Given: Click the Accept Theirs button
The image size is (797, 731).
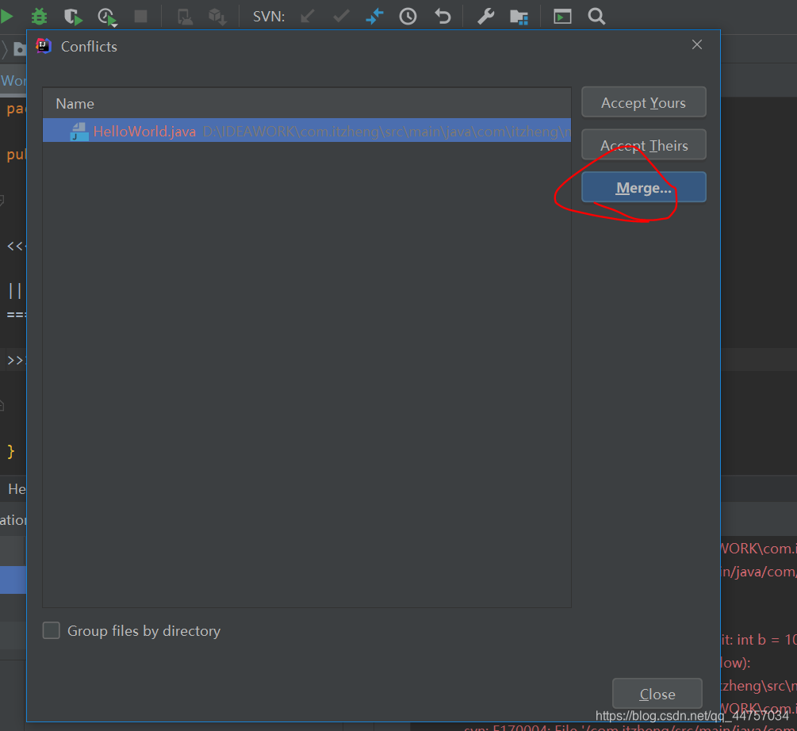Looking at the screenshot, I should point(643,146).
